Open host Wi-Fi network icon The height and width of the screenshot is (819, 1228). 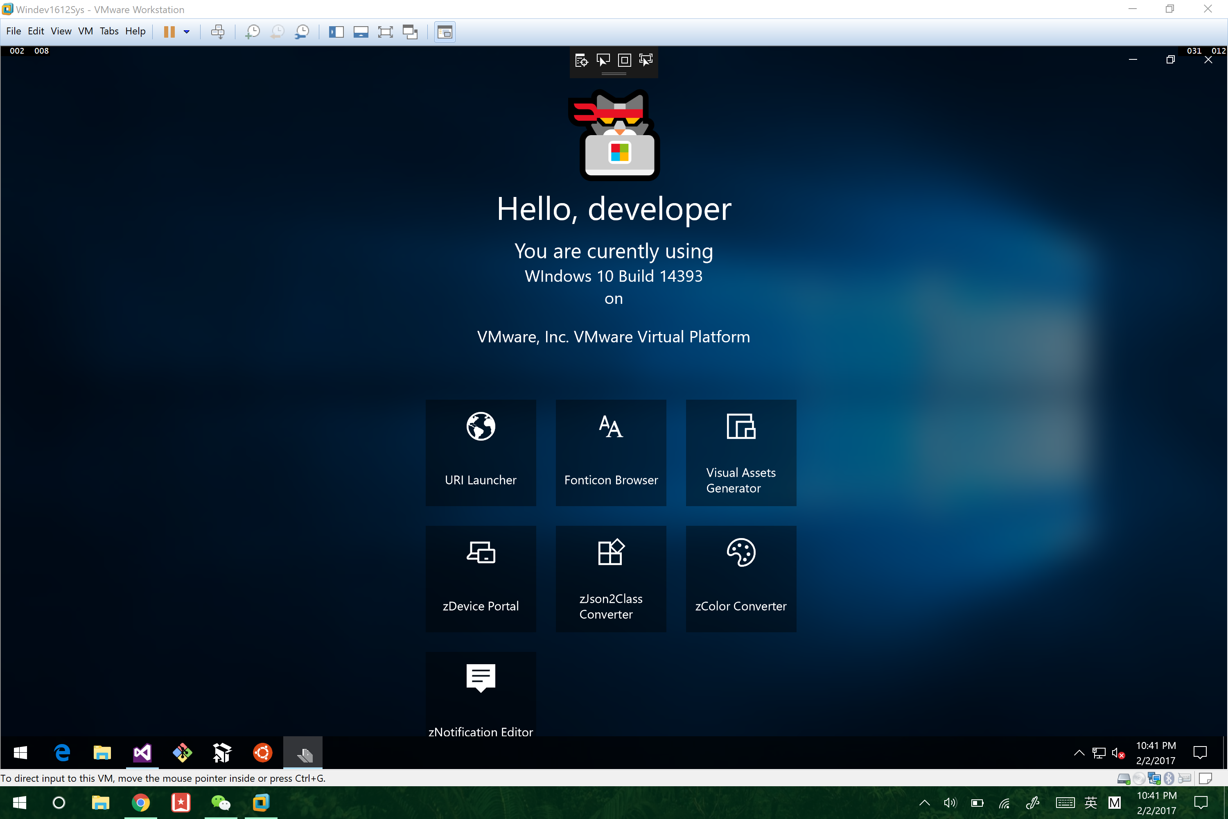pyautogui.click(x=1005, y=803)
